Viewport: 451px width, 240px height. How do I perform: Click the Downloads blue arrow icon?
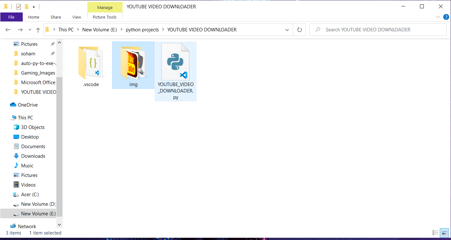pos(16,156)
